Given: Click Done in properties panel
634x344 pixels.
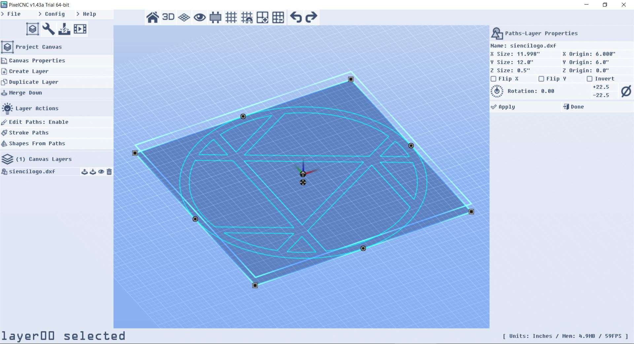Looking at the screenshot, I should tap(597, 107).
